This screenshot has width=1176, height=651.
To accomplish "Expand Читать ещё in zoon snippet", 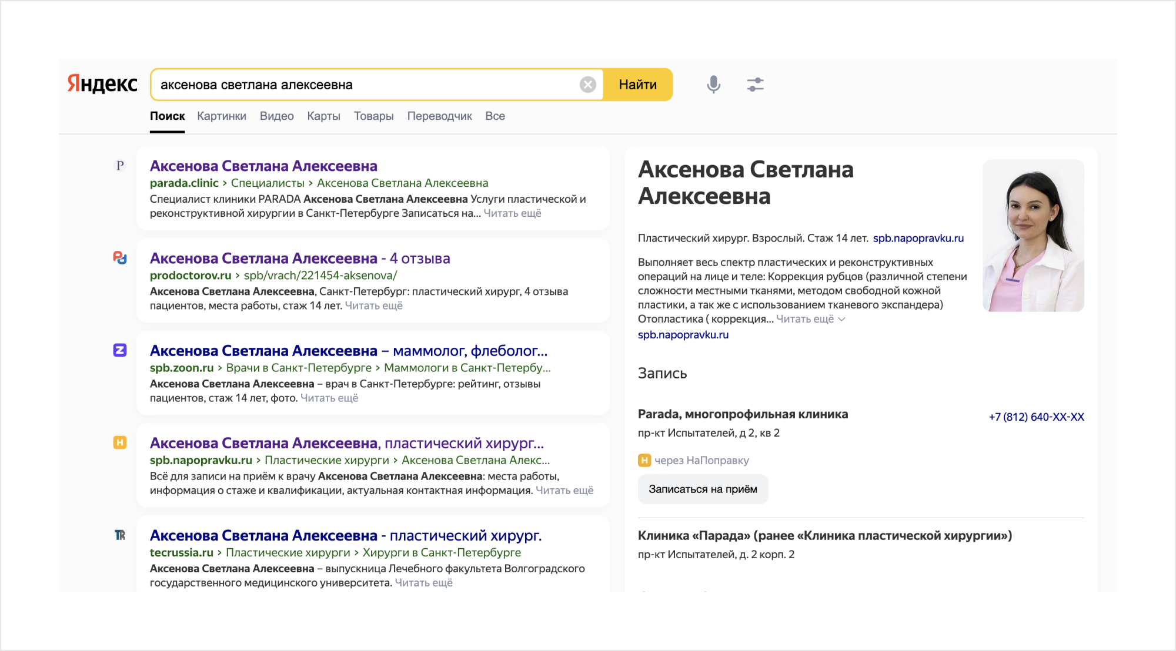I will coord(329,397).
